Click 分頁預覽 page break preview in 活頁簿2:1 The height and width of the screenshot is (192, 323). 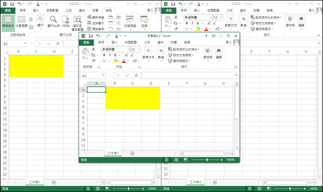pos(21,21)
